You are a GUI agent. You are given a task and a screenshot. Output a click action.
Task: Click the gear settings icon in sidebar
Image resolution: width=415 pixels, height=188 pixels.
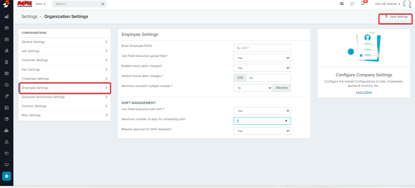(7, 176)
